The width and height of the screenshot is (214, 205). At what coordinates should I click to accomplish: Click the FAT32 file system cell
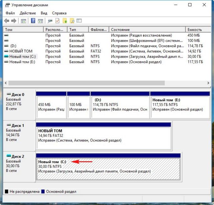tap(96, 51)
